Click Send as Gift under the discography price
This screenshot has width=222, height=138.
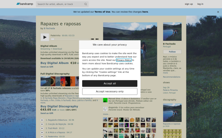point(47,113)
